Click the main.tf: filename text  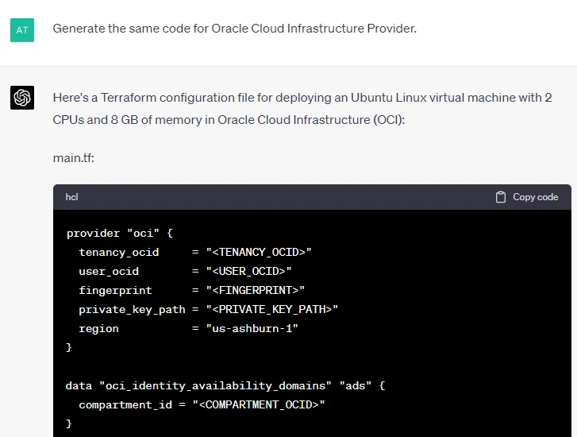click(74, 158)
